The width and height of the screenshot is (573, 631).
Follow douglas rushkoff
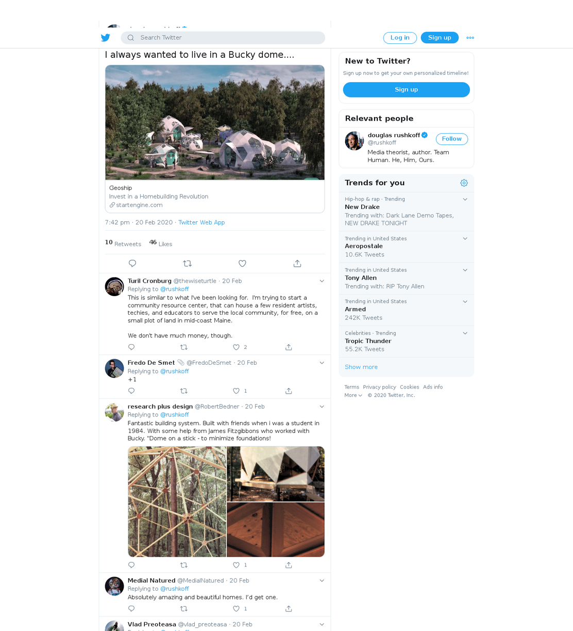452,139
